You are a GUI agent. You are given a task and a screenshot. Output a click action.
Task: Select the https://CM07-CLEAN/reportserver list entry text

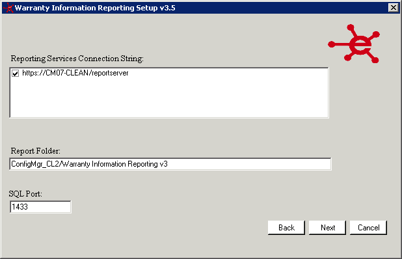point(75,73)
